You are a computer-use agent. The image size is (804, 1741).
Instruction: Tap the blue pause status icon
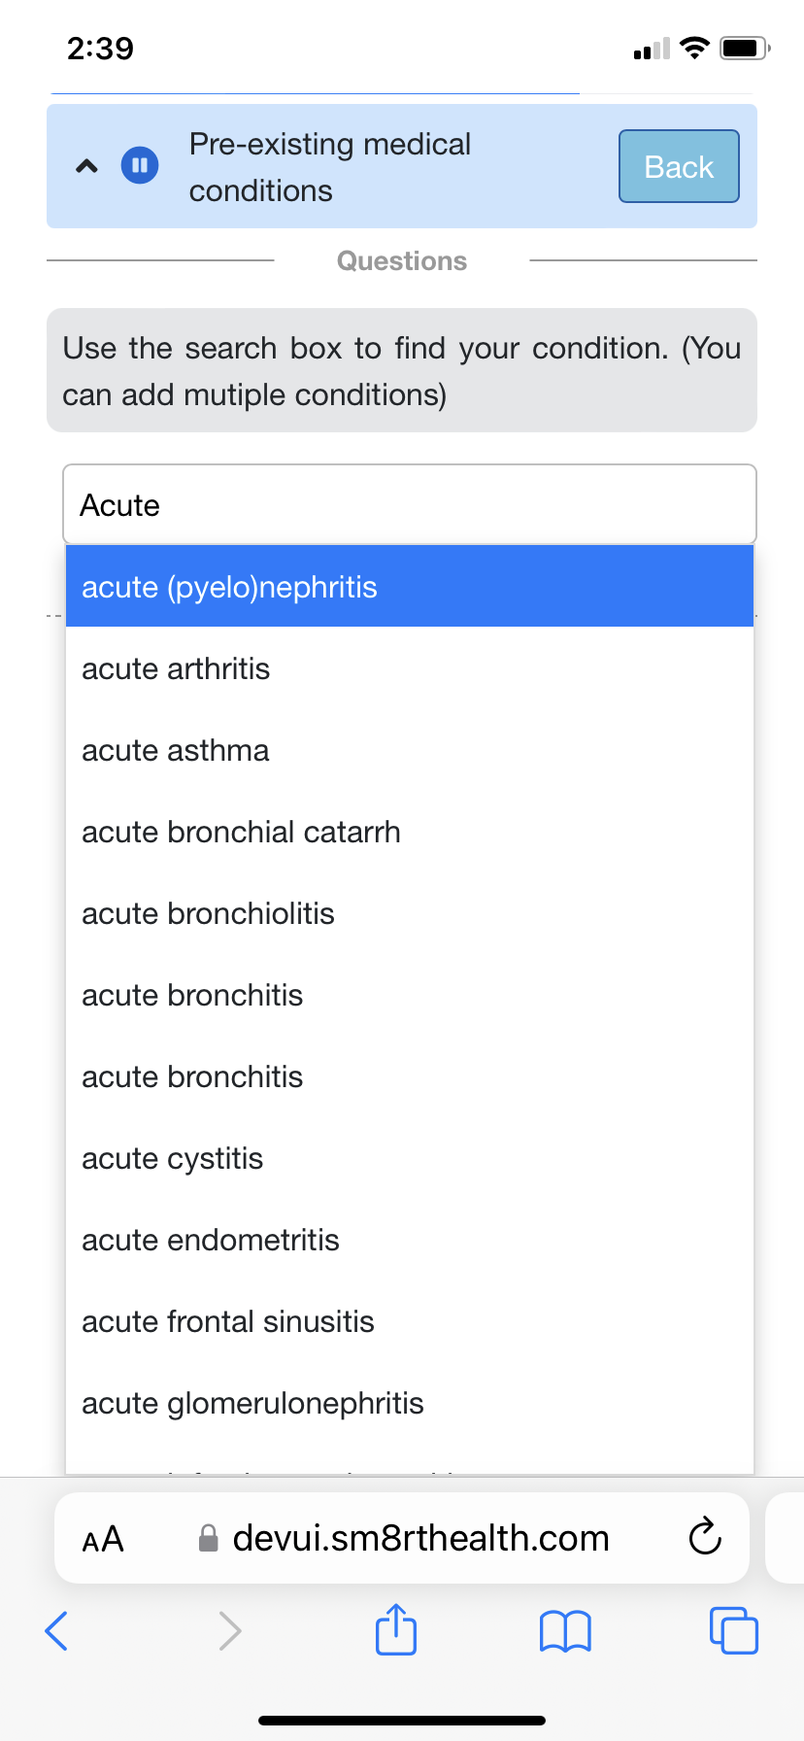coord(140,165)
